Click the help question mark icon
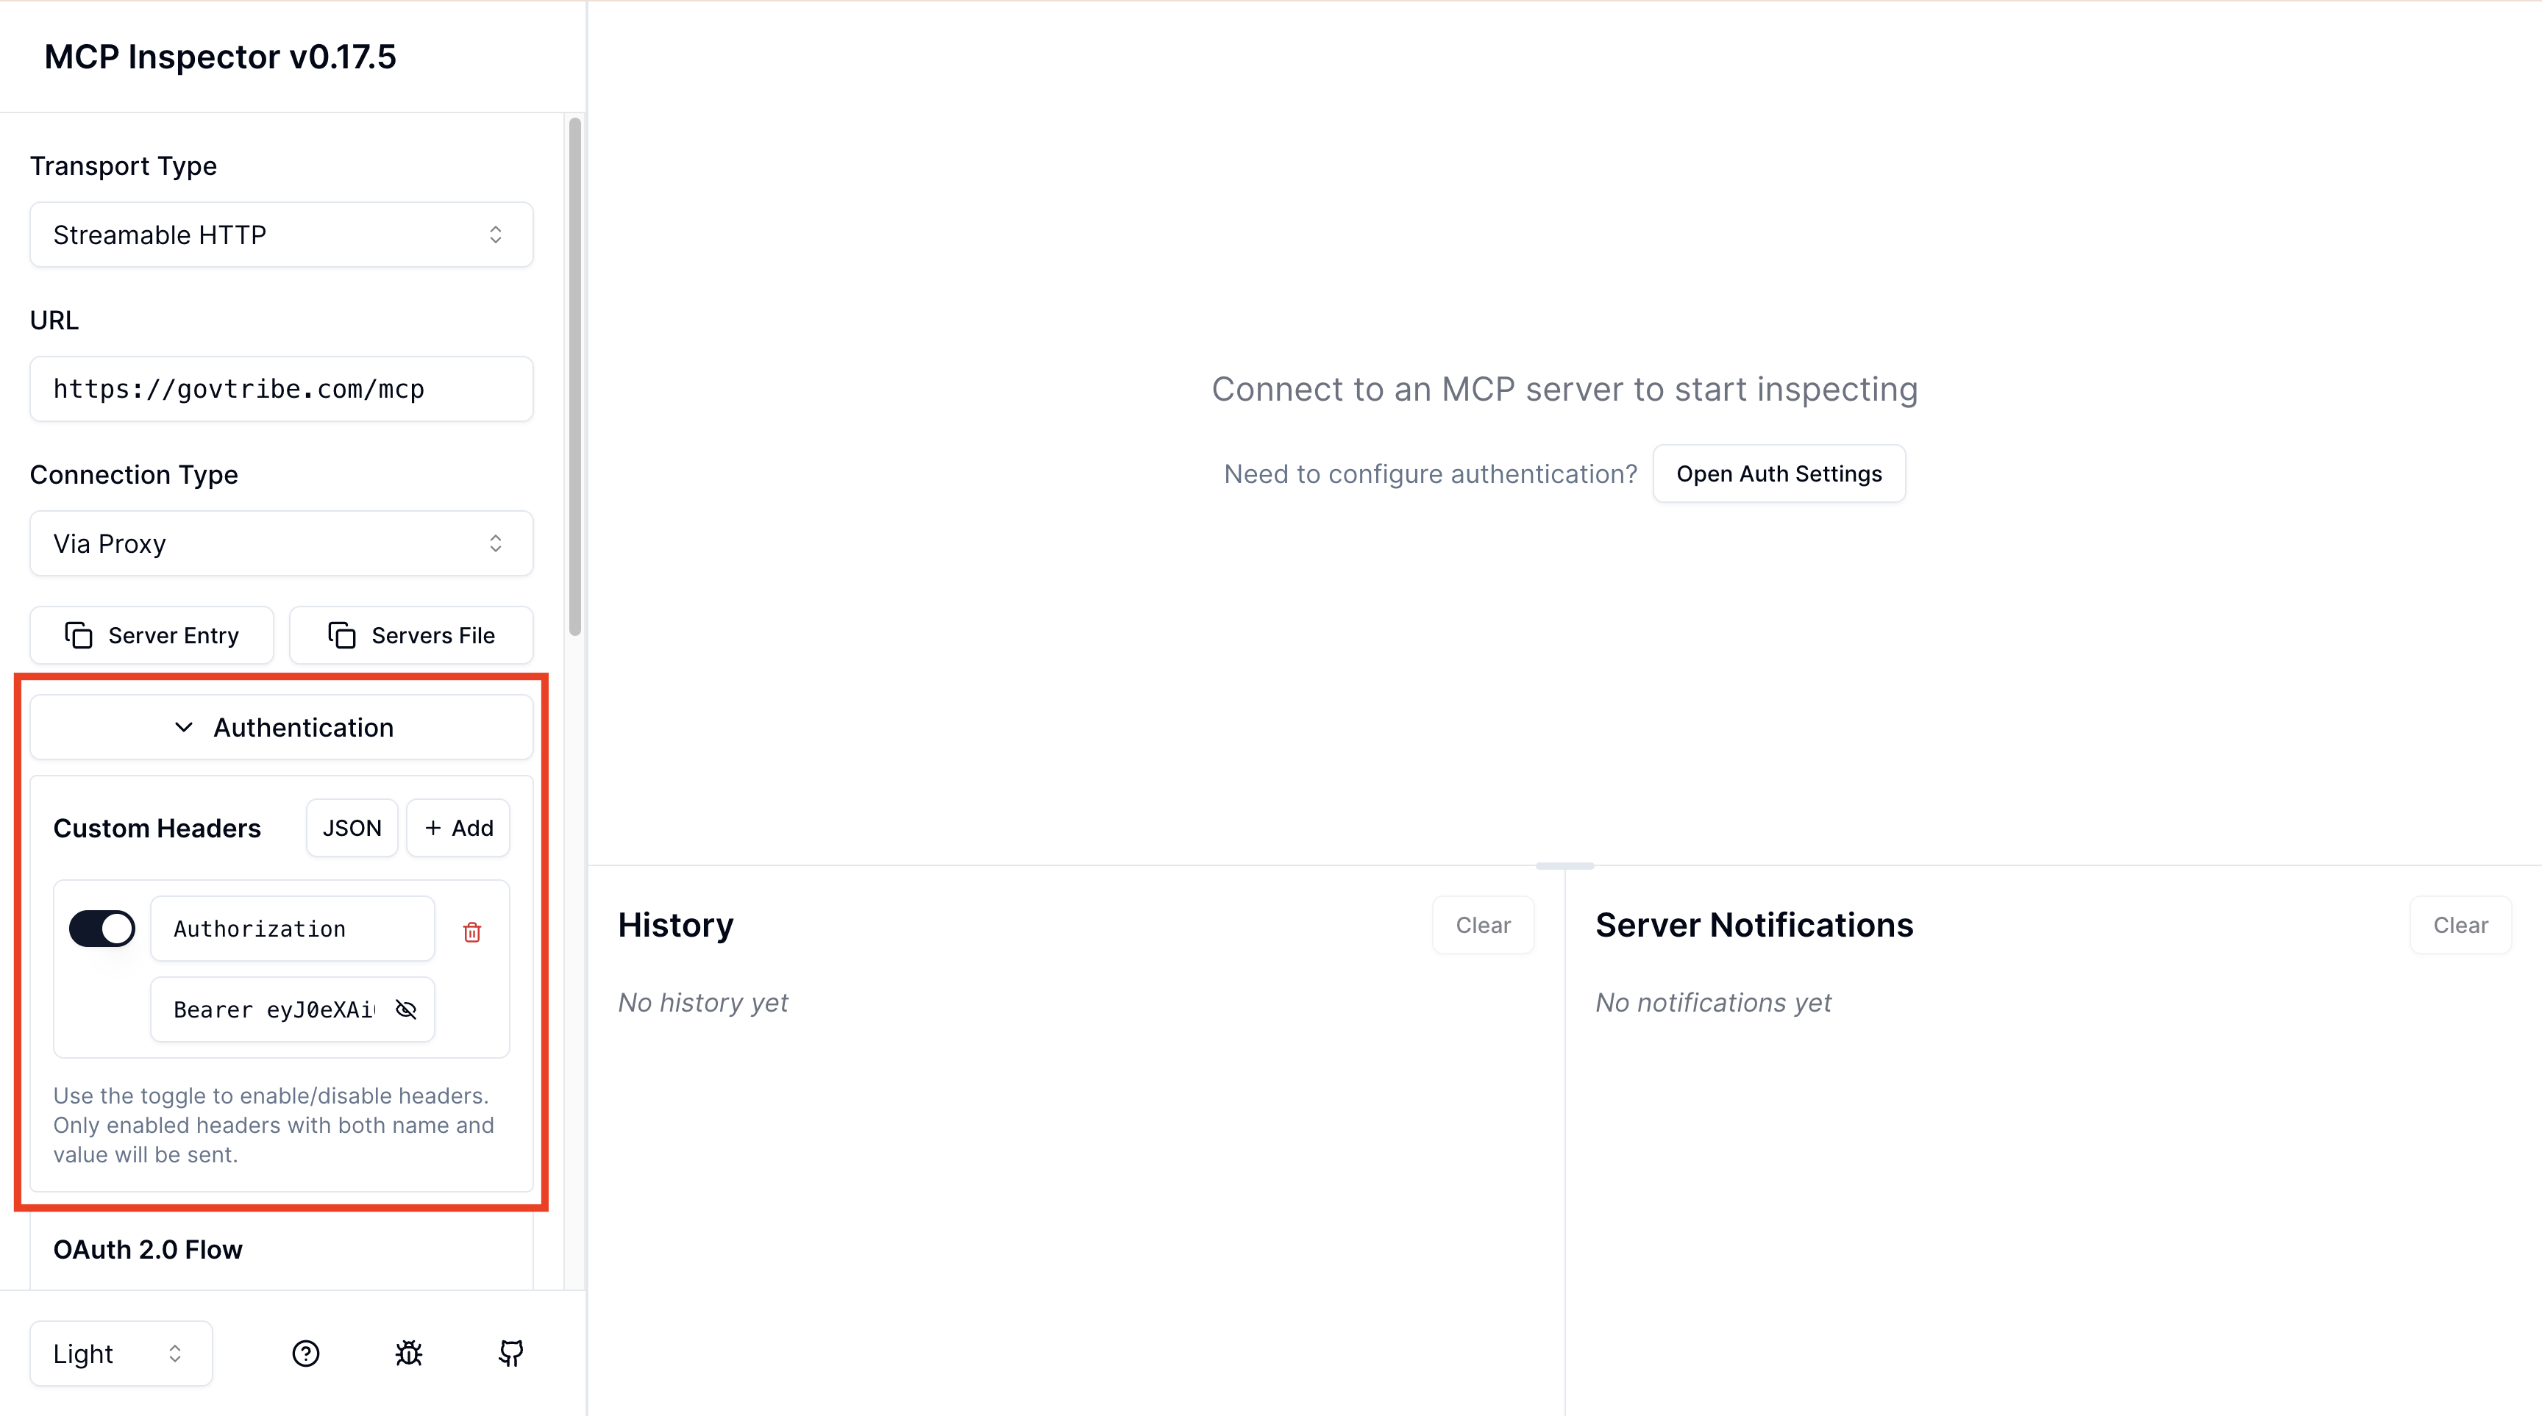2542x1416 pixels. 306,1353
